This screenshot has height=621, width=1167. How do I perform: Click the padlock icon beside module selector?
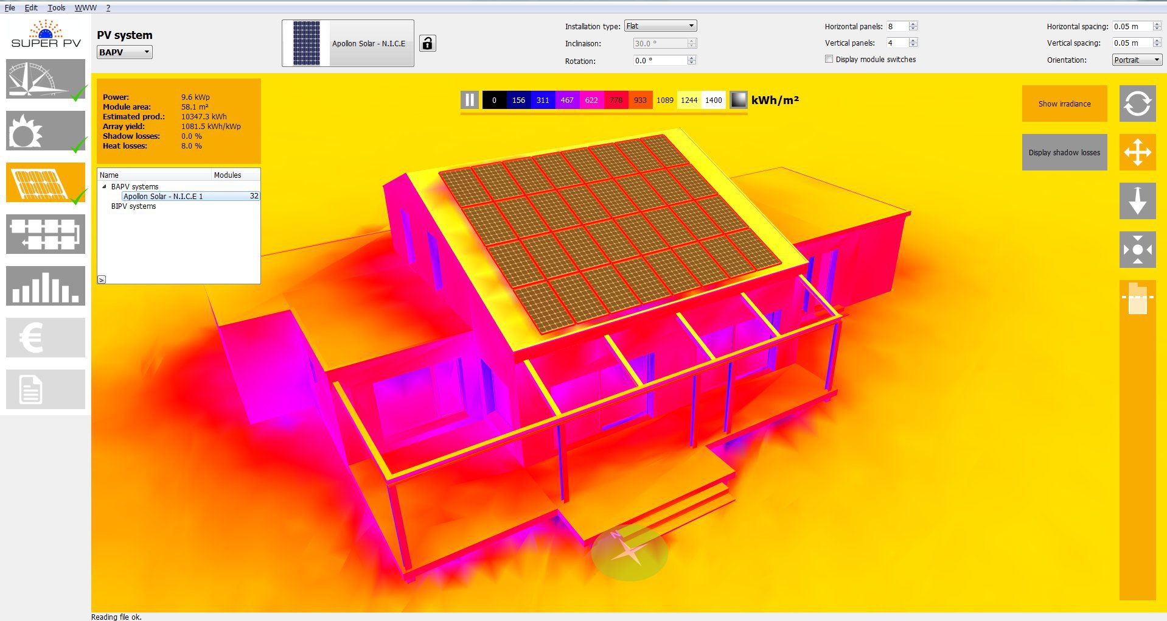428,43
